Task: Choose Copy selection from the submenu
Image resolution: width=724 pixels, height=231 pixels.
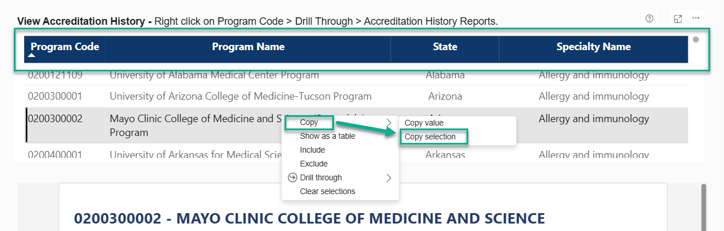Action: [430, 137]
